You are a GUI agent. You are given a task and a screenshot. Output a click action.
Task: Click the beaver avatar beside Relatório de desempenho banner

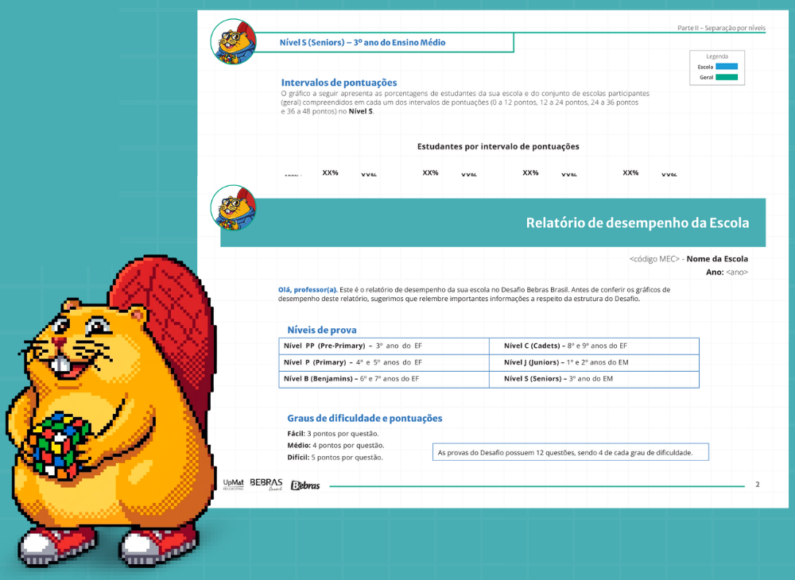click(x=233, y=207)
